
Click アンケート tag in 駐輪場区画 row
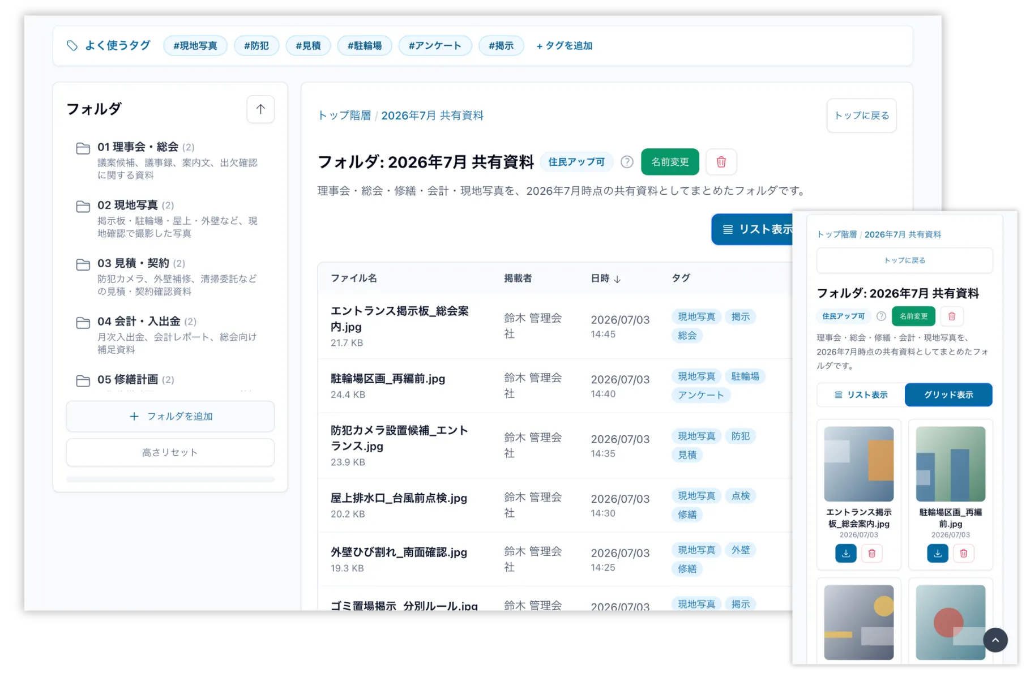701,395
